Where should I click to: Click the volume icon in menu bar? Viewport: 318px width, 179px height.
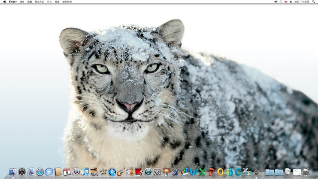(276, 2)
